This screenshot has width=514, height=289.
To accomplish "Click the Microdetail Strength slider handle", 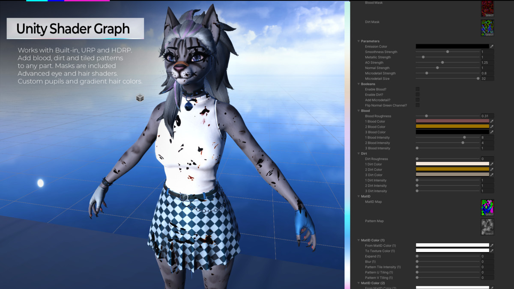I will (x=427, y=73).
